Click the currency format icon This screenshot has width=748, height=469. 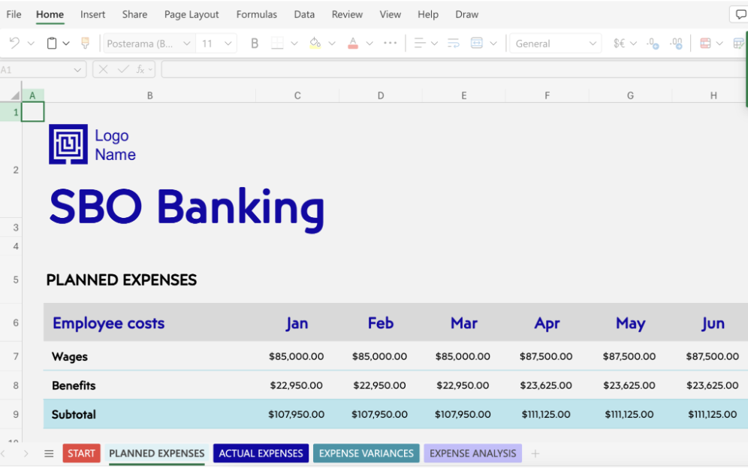click(x=619, y=44)
